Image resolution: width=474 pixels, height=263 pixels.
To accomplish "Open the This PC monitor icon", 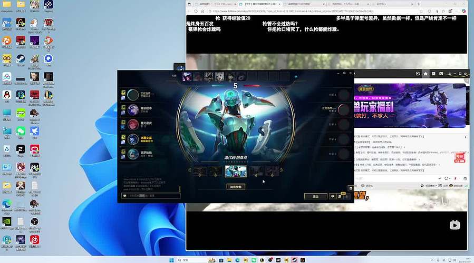I will [x=7, y=113].
